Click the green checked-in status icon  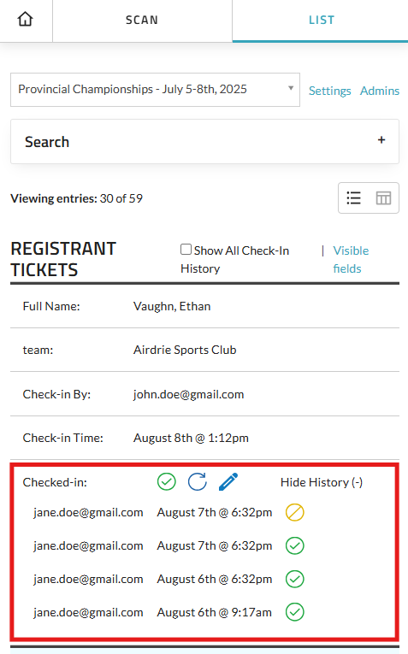[167, 482]
